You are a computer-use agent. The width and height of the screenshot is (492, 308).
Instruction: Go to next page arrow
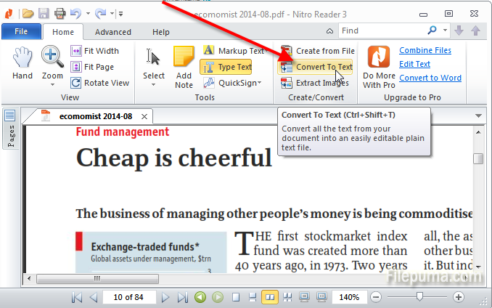165,297
